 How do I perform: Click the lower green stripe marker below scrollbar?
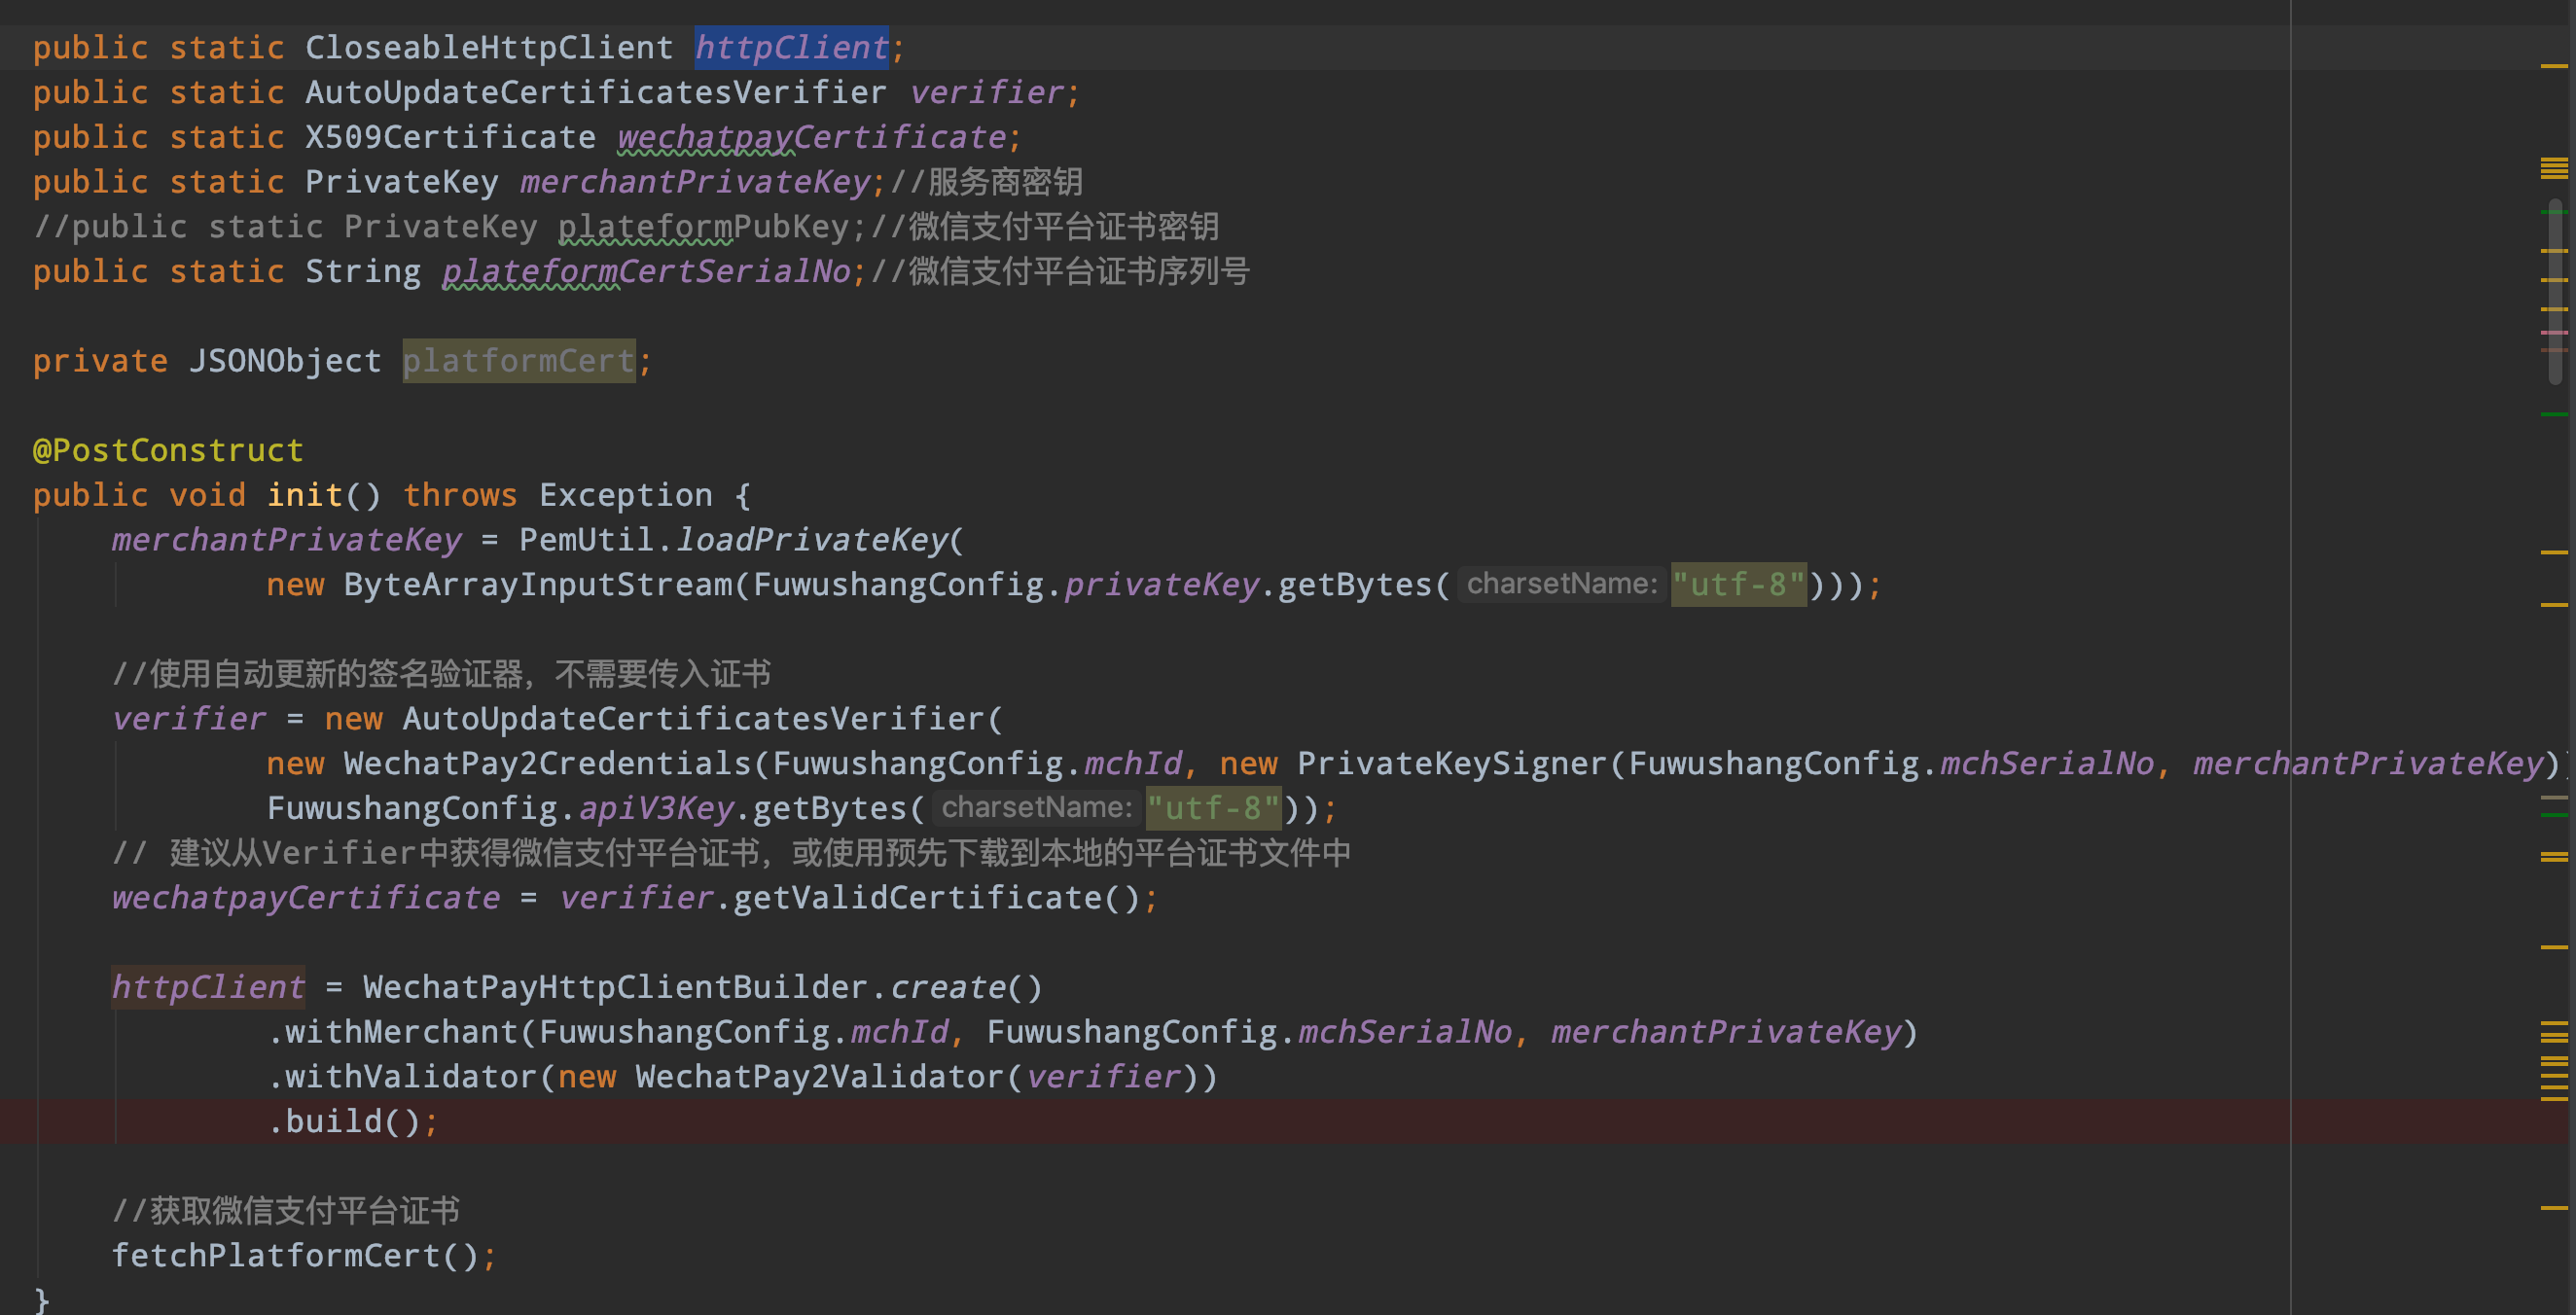tap(2554, 414)
